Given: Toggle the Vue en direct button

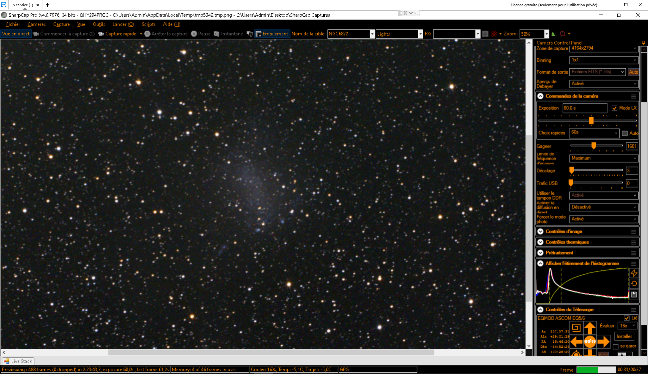Looking at the screenshot, I should click(16, 34).
